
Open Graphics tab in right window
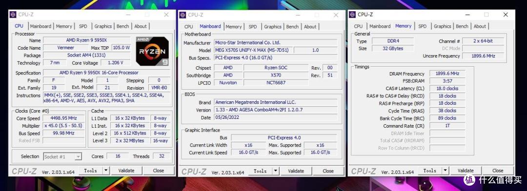[x=442, y=26]
